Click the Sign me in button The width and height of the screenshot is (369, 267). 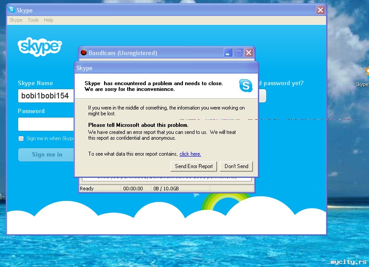47,155
